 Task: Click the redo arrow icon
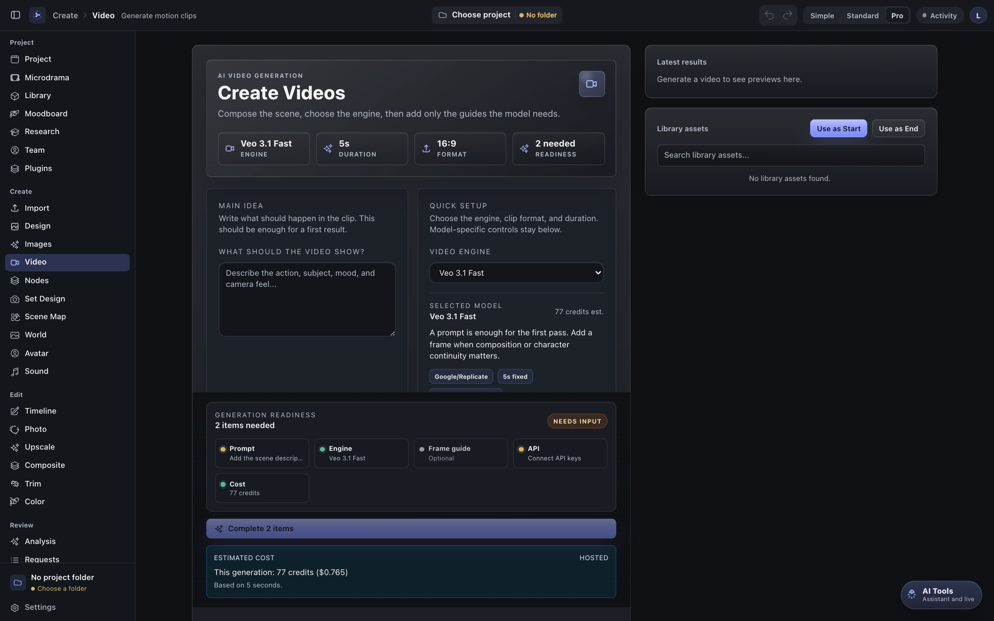coord(787,15)
